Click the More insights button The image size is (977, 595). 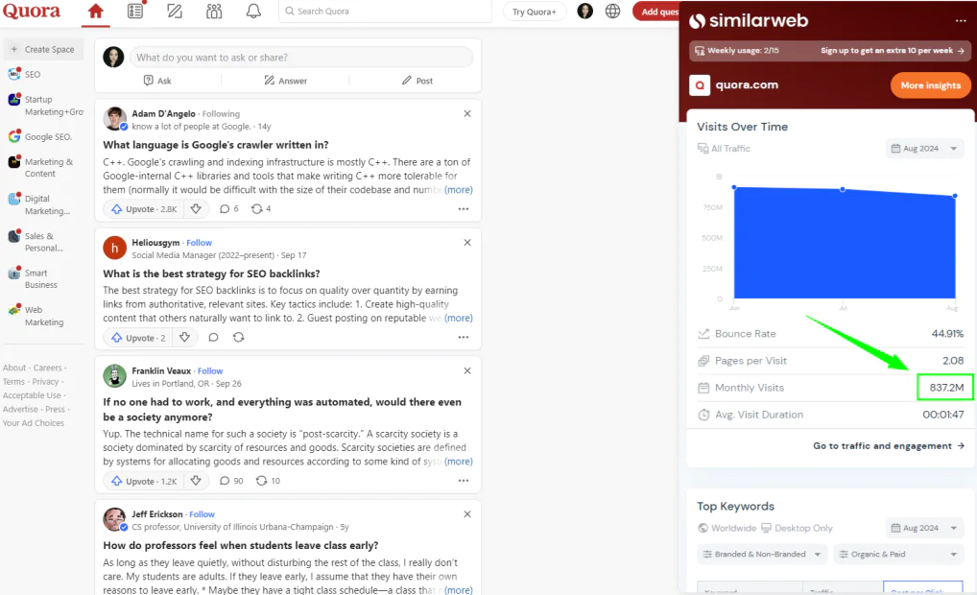point(930,85)
